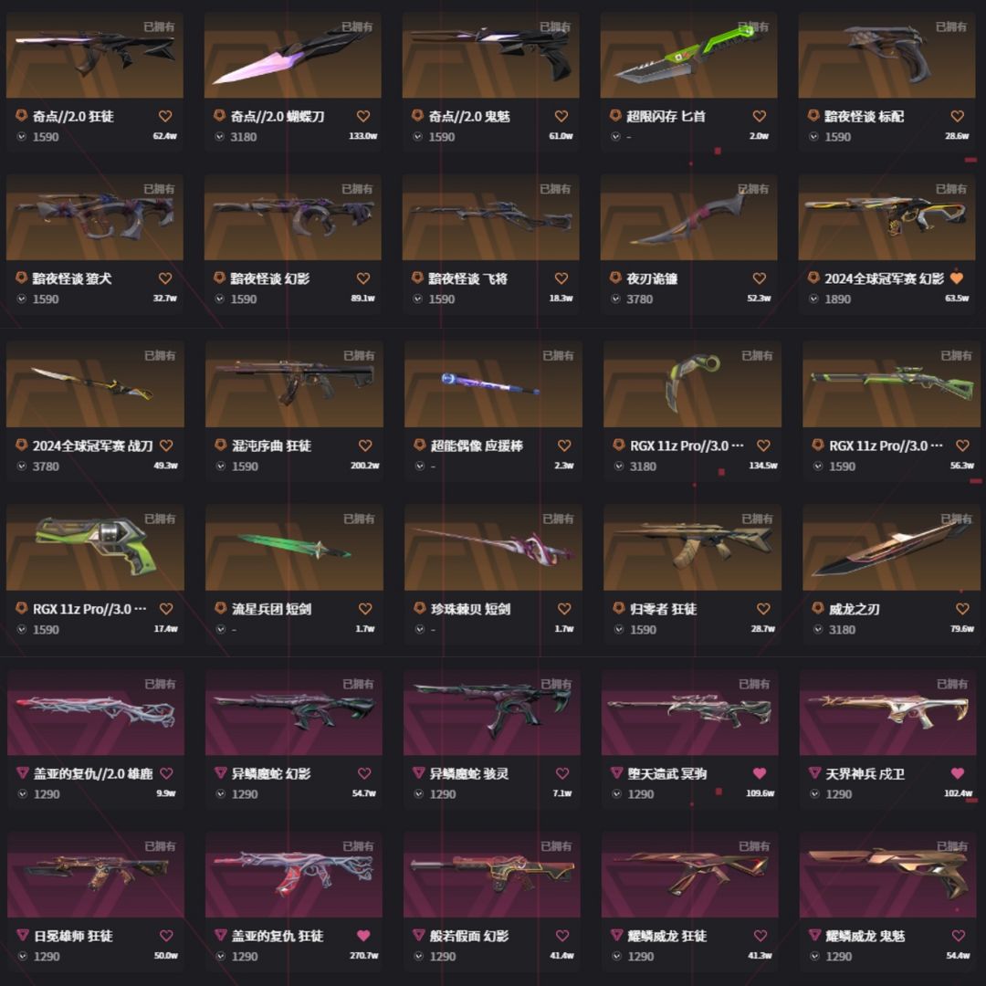Click the pink triangle tier icon beside 般若假面 幻影
The image size is (986, 986).
[418, 935]
